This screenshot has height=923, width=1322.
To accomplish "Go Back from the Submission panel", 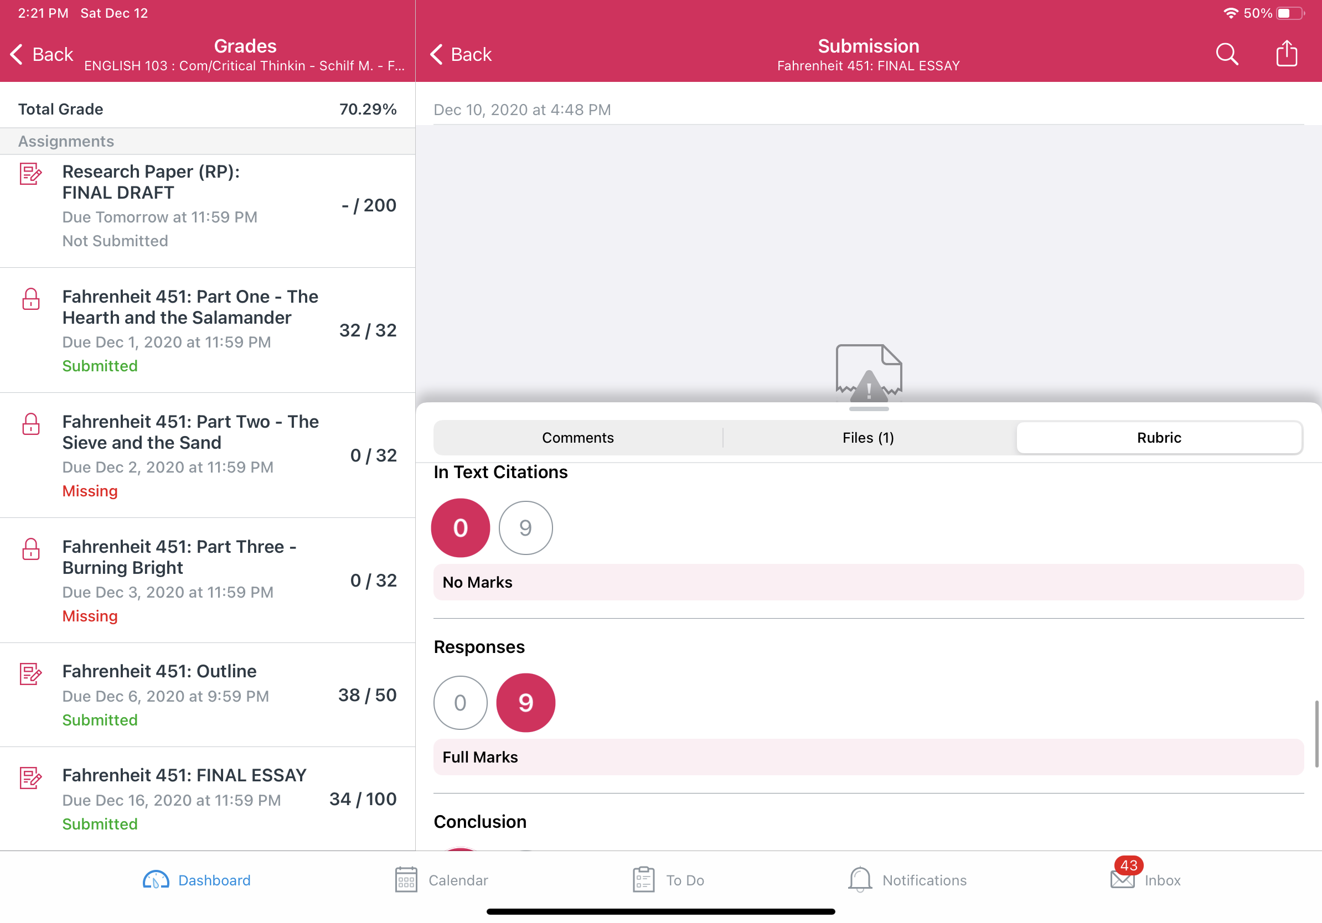I will coord(461,54).
